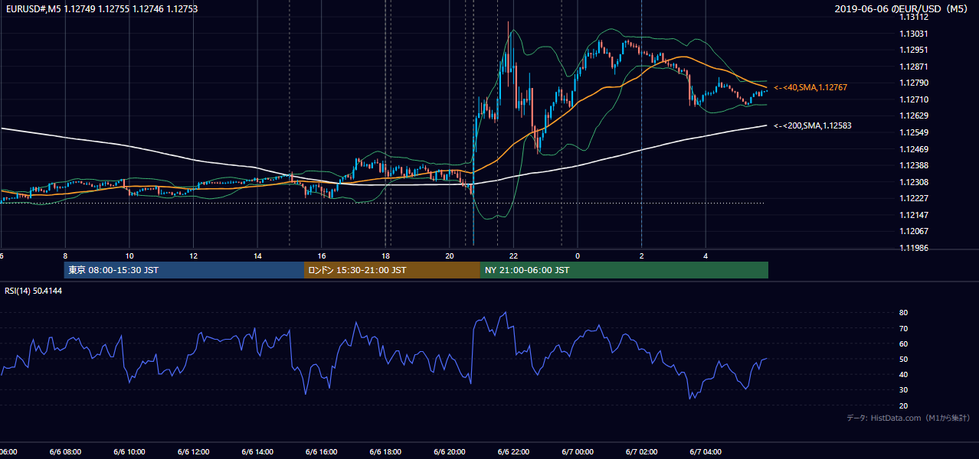Click the 6/6 18:00 time axis label
This screenshot has height=459, width=979.
coord(385,452)
